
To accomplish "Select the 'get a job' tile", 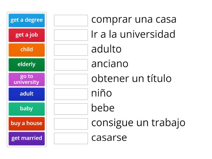I will pos(26,35).
